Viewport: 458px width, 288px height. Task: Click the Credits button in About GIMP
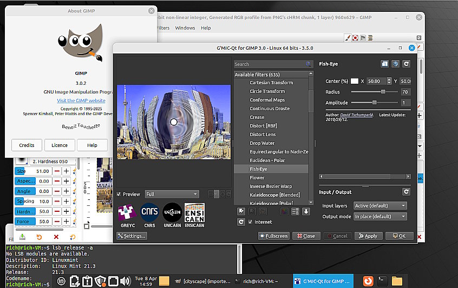click(27, 145)
